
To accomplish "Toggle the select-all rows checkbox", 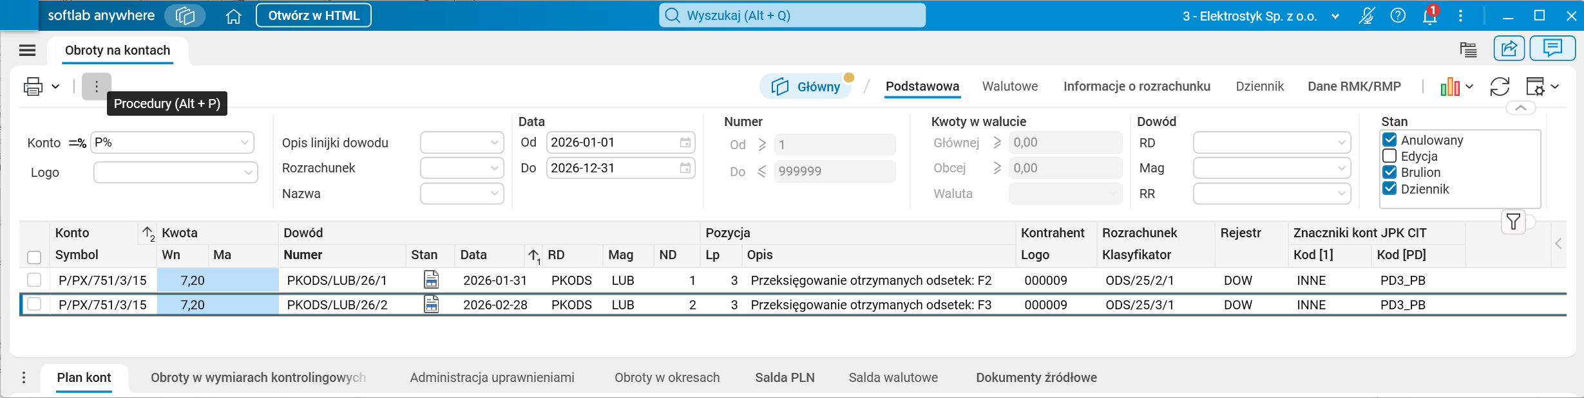I will [34, 257].
